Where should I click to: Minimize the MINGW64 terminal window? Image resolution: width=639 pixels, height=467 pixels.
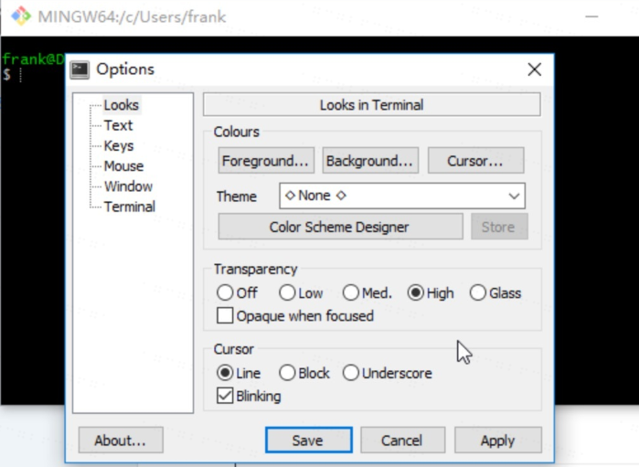pos(591,16)
